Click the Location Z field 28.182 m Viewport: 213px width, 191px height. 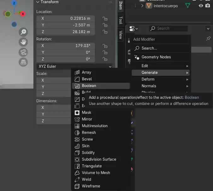point(66,32)
